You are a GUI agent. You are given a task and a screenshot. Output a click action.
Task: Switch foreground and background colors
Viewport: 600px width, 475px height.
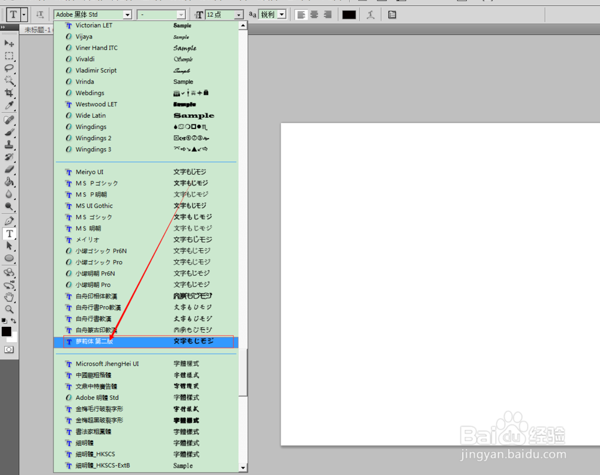[13, 321]
